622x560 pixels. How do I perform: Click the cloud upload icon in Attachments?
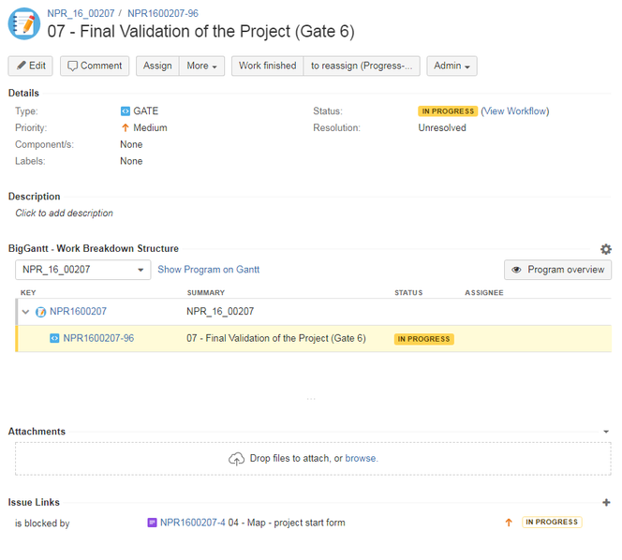coord(236,459)
